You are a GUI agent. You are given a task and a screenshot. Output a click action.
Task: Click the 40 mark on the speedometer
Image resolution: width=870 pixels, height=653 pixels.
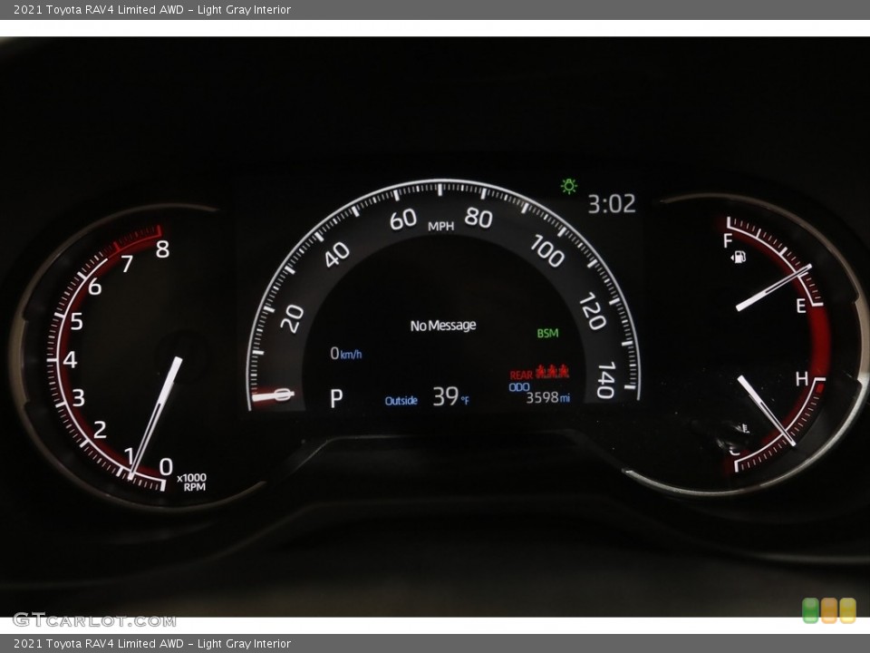pyautogui.click(x=337, y=255)
